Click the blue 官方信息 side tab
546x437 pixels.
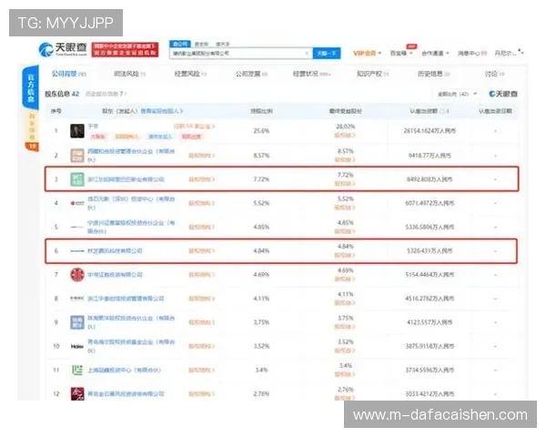click(x=31, y=87)
